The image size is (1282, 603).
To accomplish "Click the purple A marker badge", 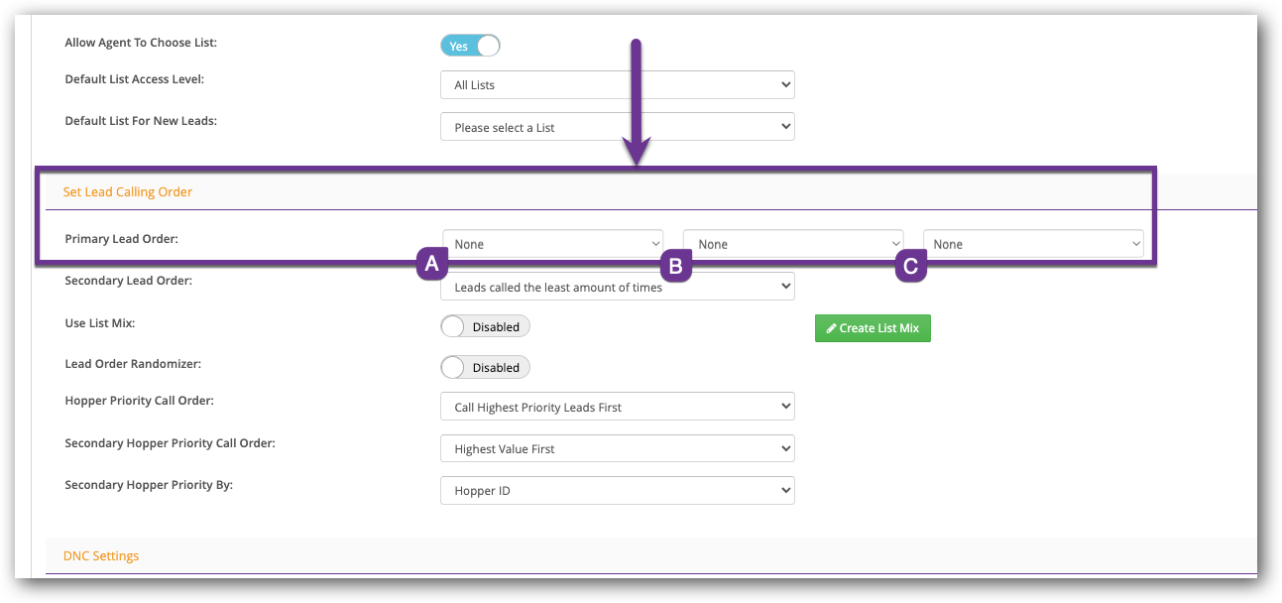I will [430, 264].
